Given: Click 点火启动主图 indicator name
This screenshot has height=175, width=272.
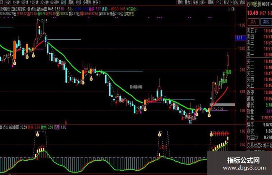Looking at the screenshot, I should tap(39, 9).
